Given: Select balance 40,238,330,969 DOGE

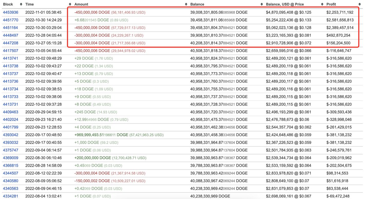Looking at the screenshot, I should [x=210, y=196].
